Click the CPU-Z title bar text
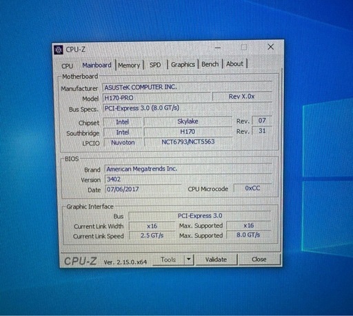 tap(76, 49)
